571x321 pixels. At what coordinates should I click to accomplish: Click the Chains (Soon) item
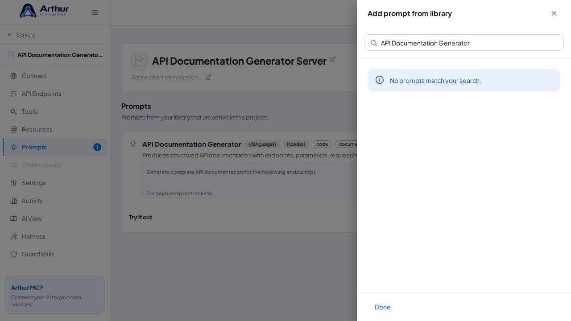[x=55, y=165]
